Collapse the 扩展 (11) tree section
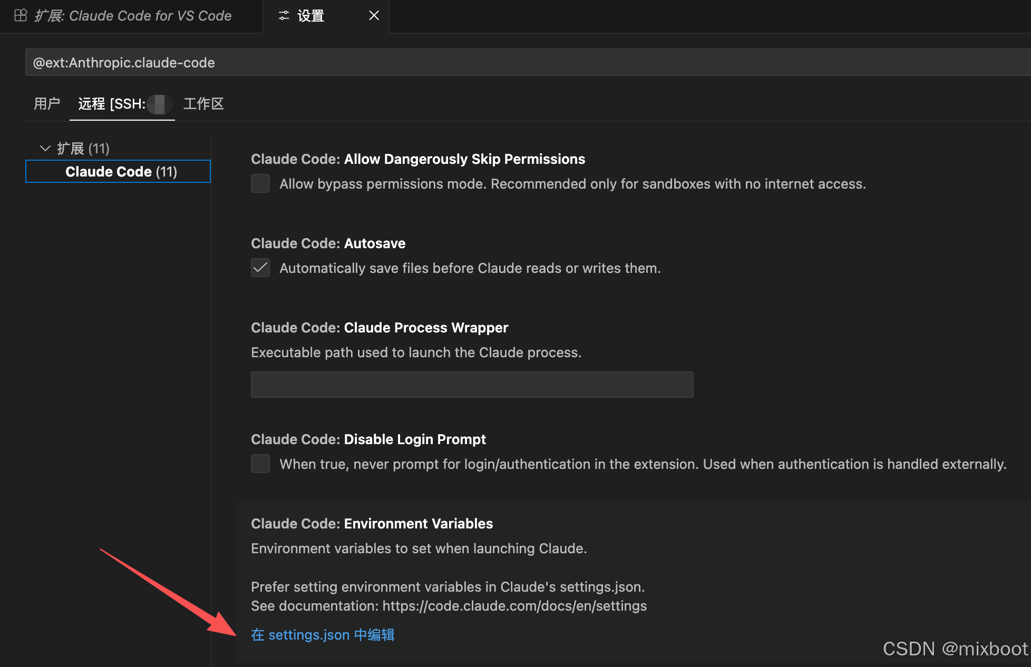The width and height of the screenshot is (1031, 667). [45, 149]
